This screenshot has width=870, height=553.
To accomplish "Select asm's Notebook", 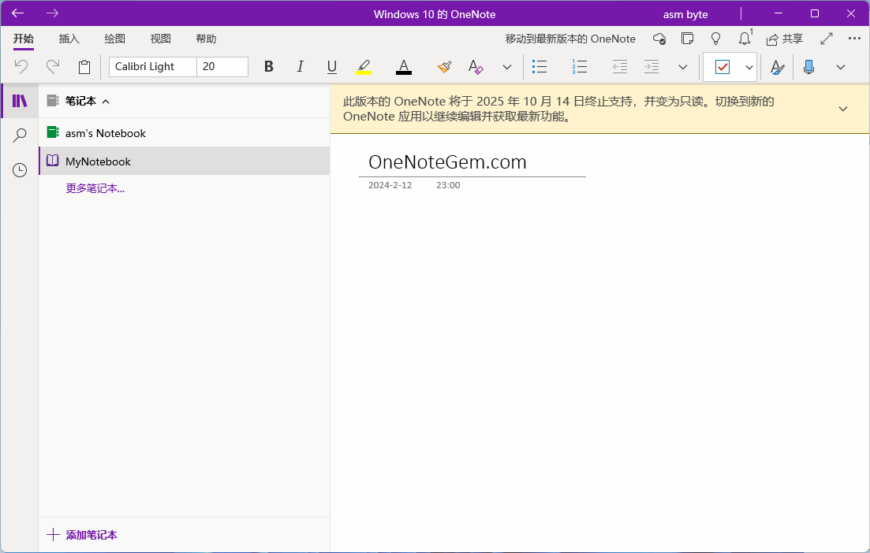I will point(185,133).
